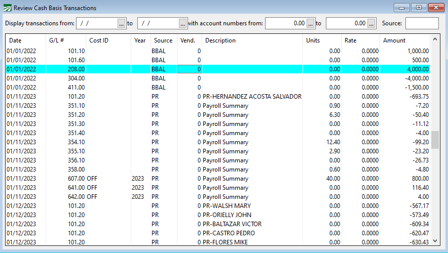Select amount -1,500.00 cell

point(405,88)
